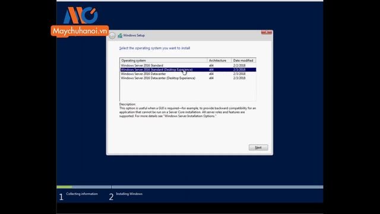Viewport: 380px width, 214px height.
Task: Click x64 in the Server 2016 Standard row
Action: (211, 65)
